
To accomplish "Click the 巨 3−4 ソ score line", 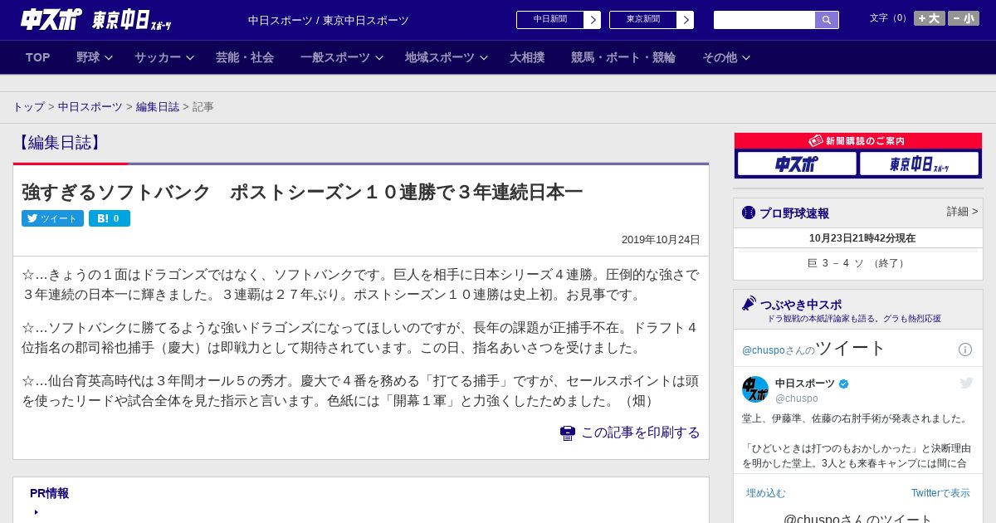I will (x=858, y=263).
